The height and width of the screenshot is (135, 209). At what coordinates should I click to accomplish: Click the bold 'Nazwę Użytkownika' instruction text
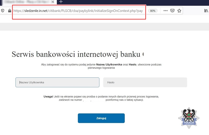pyautogui.click(x=109, y=64)
